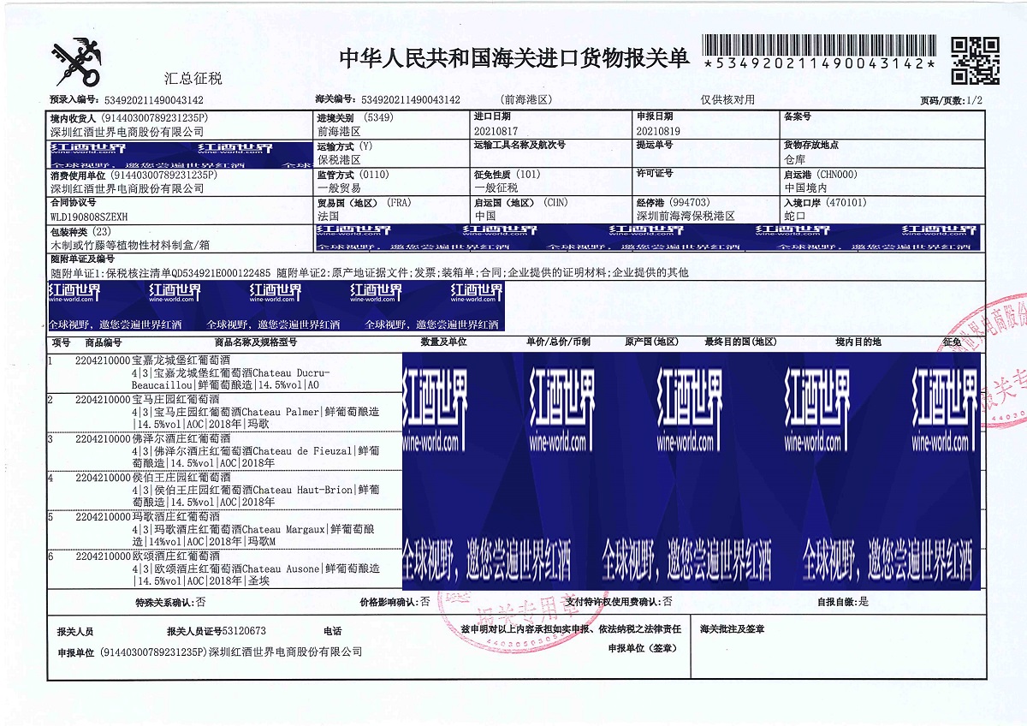Select the Chateau Margaux item row
Image resolution: width=1027 pixels, height=726 pixels.
pos(223,529)
